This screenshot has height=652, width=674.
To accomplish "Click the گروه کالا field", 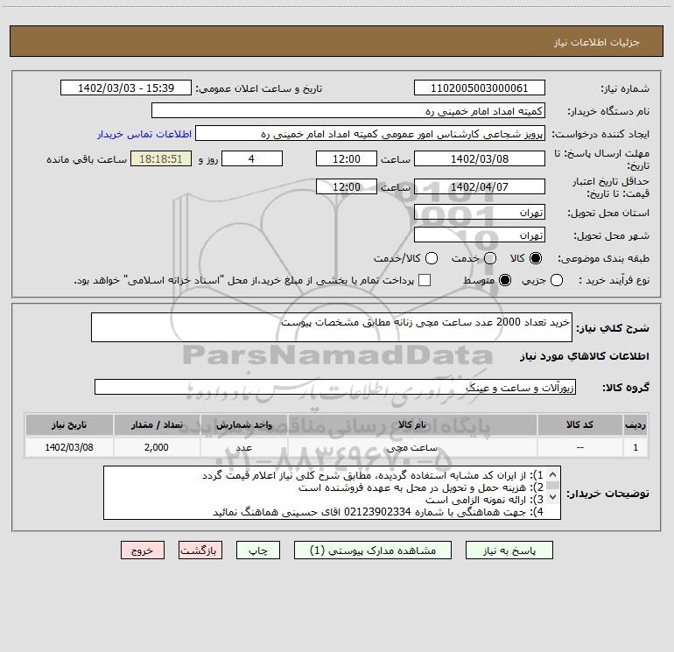I will [x=335, y=387].
